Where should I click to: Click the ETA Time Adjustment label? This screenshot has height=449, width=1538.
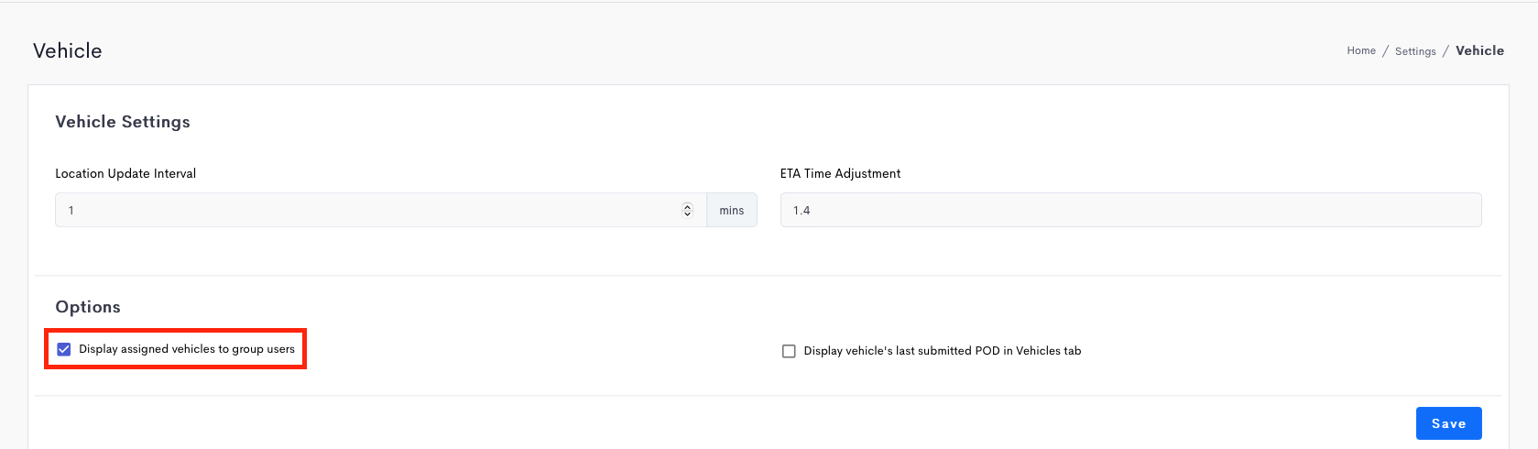(840, 173)
